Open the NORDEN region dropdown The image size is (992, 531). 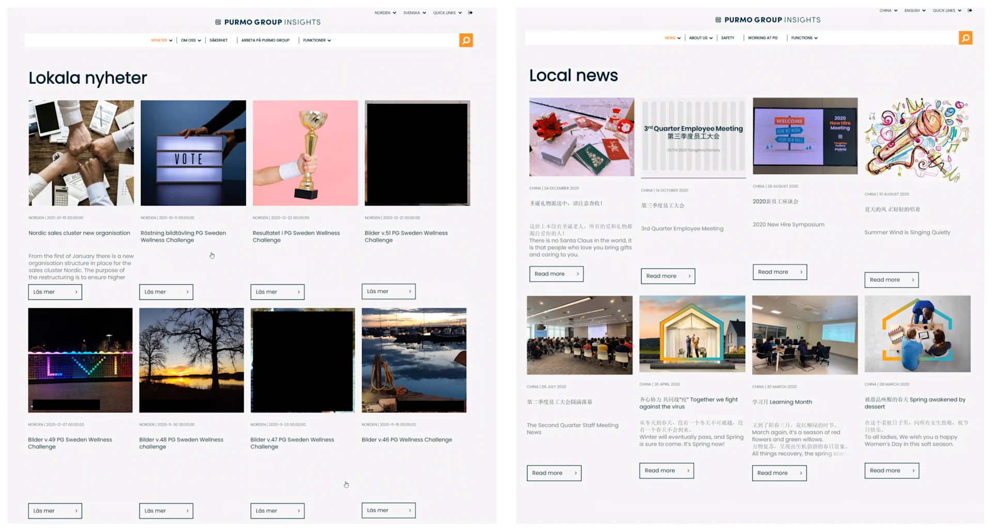click(385, 13)
